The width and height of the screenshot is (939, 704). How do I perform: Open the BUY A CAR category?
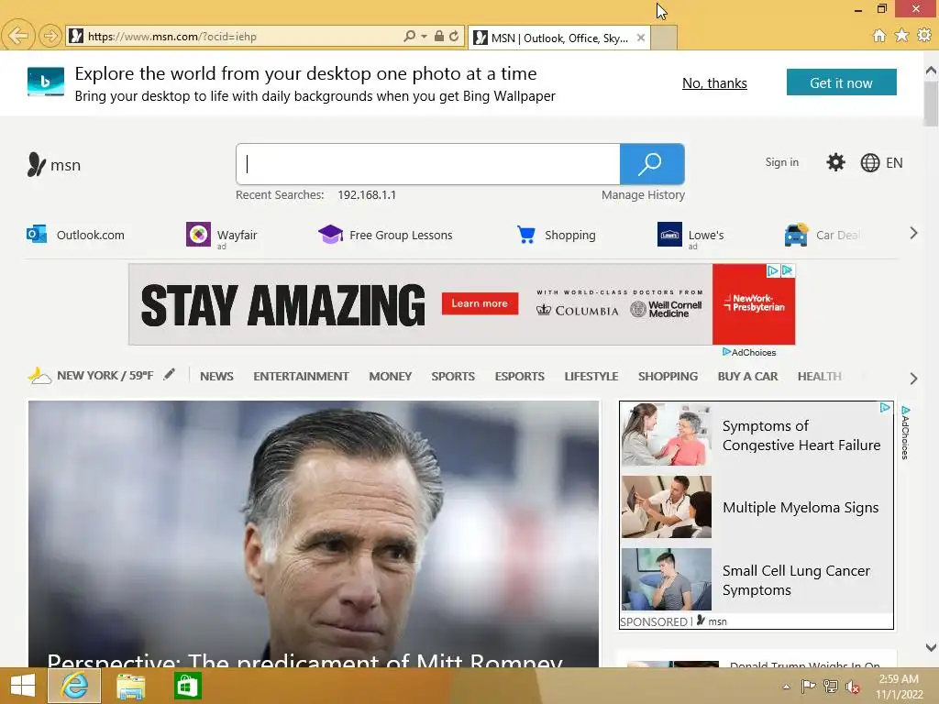747,376
